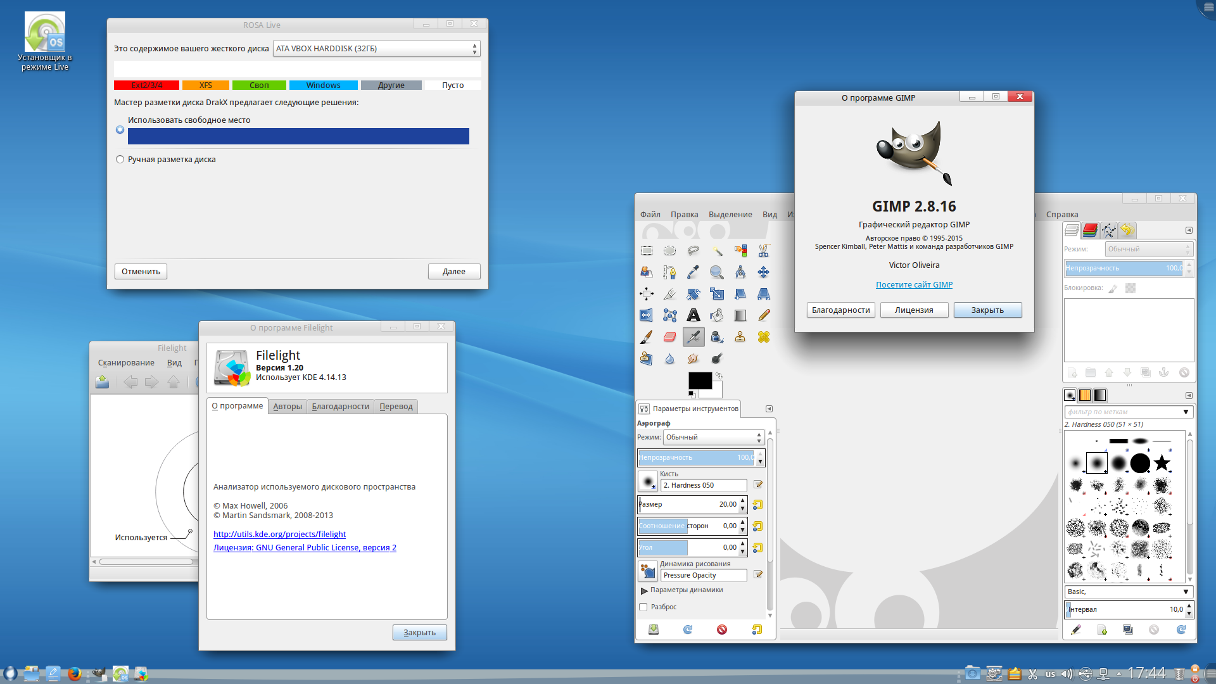
Task: Open the ATA VBOX HARDDISK drive selector
Action: (376, 48)
